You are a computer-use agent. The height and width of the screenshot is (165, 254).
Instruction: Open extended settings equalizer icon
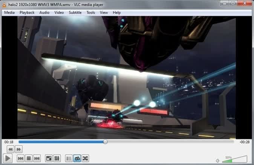[57, 159]
